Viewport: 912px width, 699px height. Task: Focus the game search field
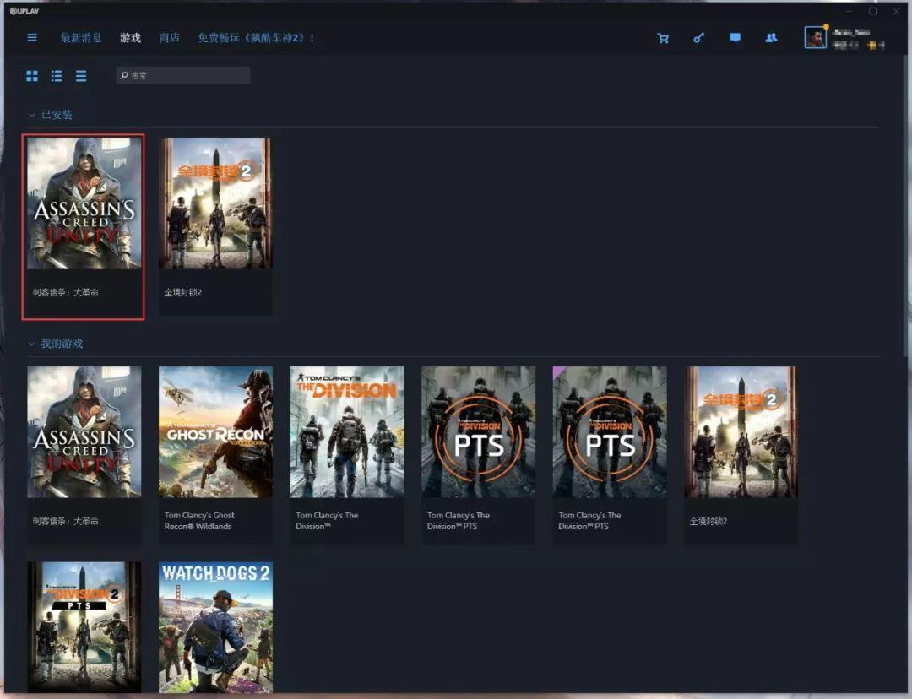[x=183, y=75]
